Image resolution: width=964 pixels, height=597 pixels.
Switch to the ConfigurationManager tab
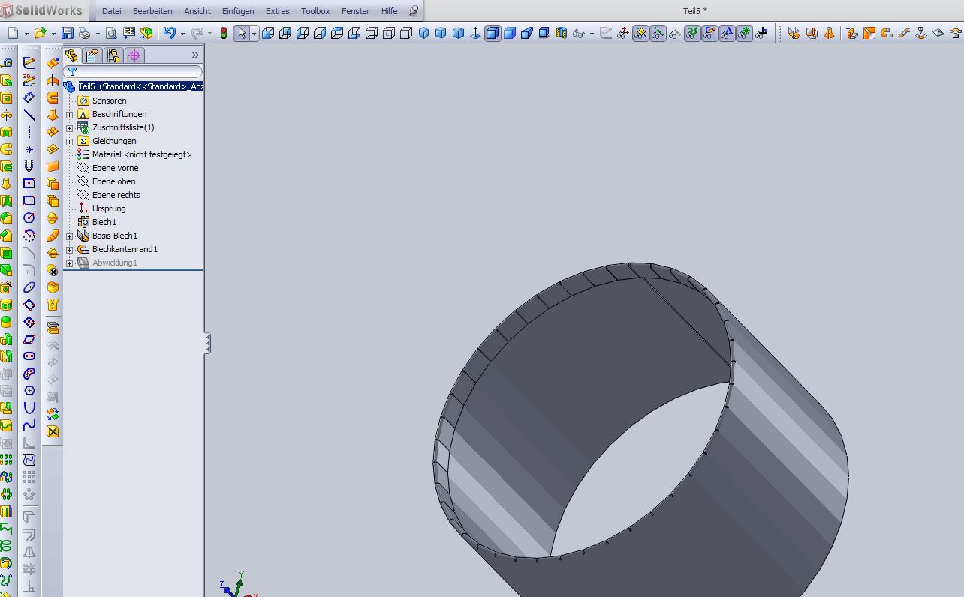pos(113,55)
